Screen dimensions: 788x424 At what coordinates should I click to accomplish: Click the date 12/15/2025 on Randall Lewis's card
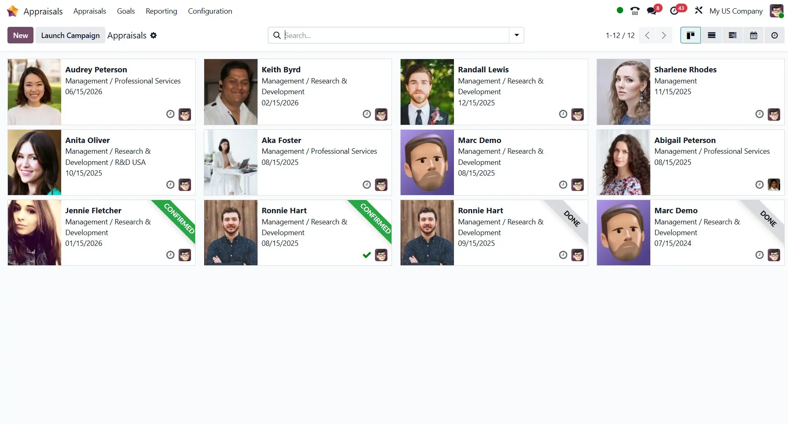point(476,103)
